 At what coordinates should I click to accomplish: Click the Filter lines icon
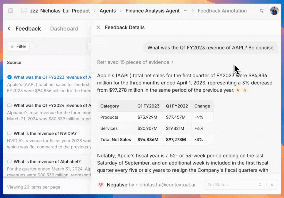click(x=12, y=46)
